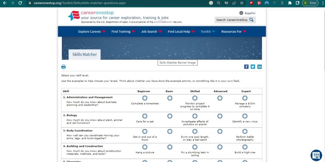
Task: Reload the page in browser
Action: click(20, 3)
